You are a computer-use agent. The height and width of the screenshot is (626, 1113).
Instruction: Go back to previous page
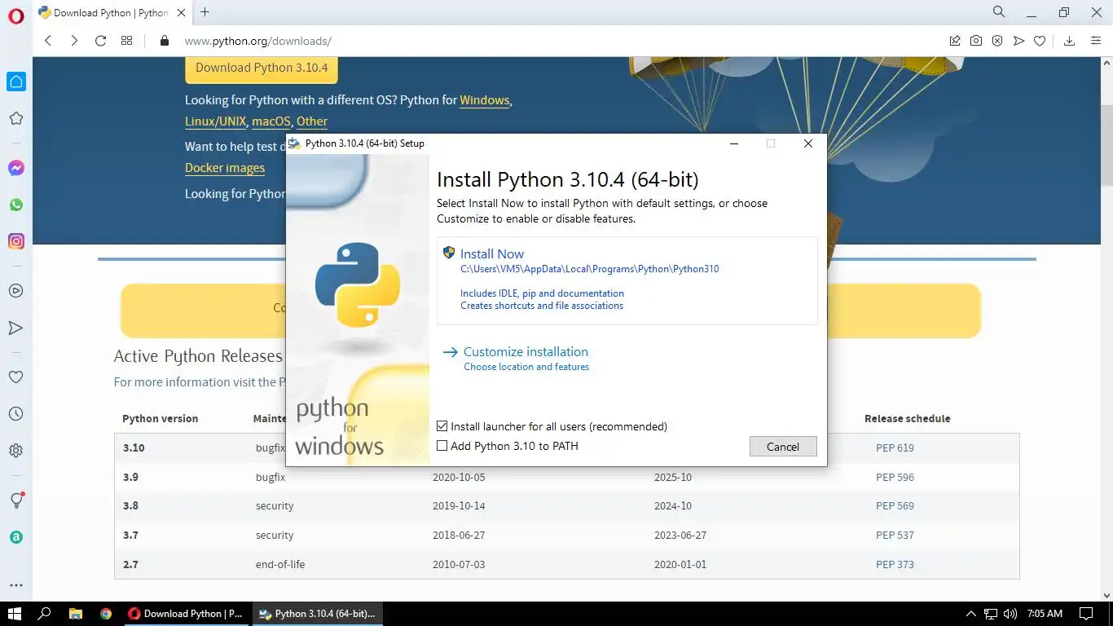(x=48, y=41)
